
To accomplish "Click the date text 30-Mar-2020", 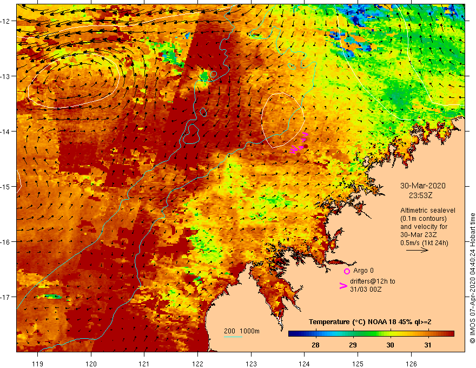I will point(422,186).
